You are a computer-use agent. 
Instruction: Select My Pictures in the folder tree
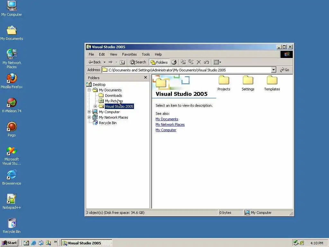(114, 101)
